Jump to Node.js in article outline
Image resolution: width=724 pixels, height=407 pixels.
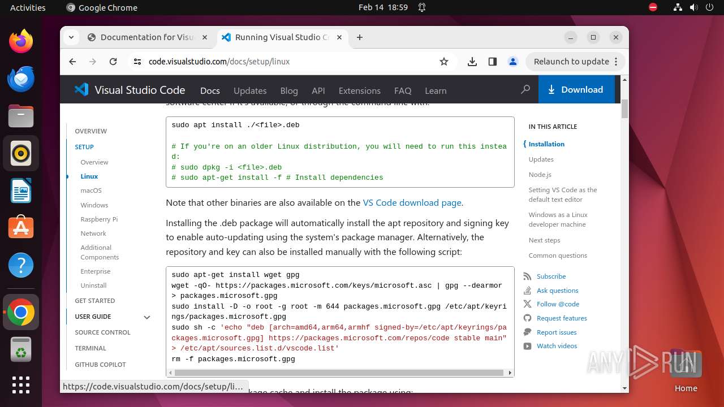point(540,175)
